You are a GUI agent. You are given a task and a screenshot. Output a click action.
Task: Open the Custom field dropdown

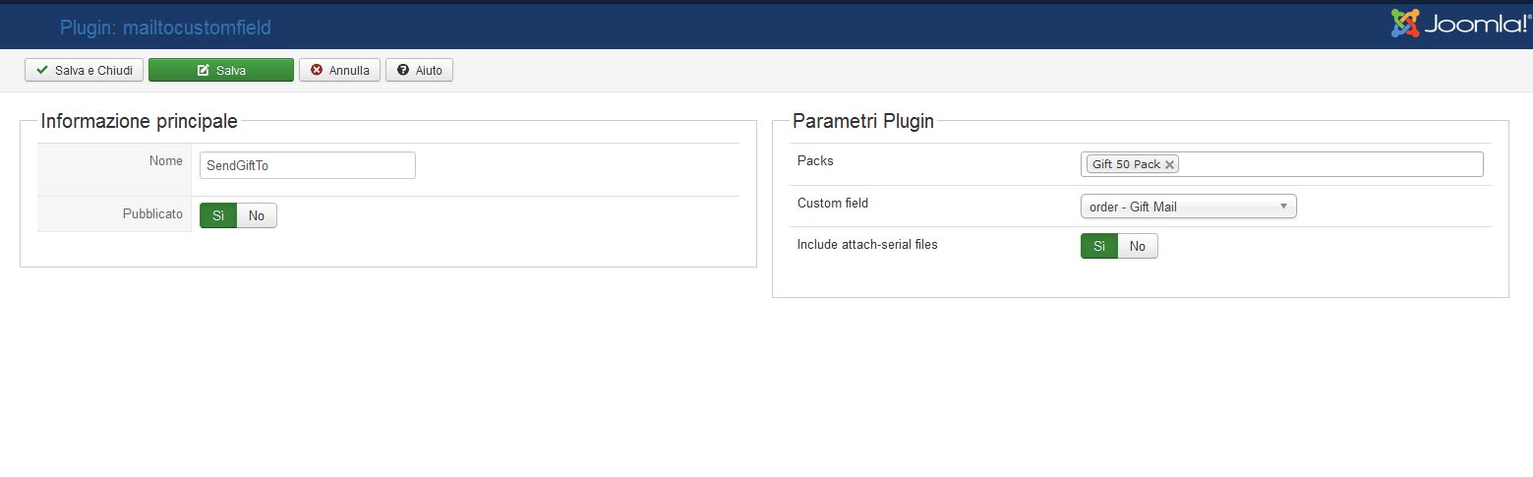[x=1188, y=207]
